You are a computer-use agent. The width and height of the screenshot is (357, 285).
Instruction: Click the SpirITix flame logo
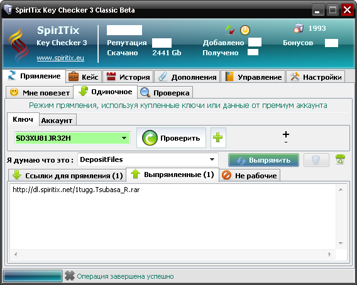point(18,45)
